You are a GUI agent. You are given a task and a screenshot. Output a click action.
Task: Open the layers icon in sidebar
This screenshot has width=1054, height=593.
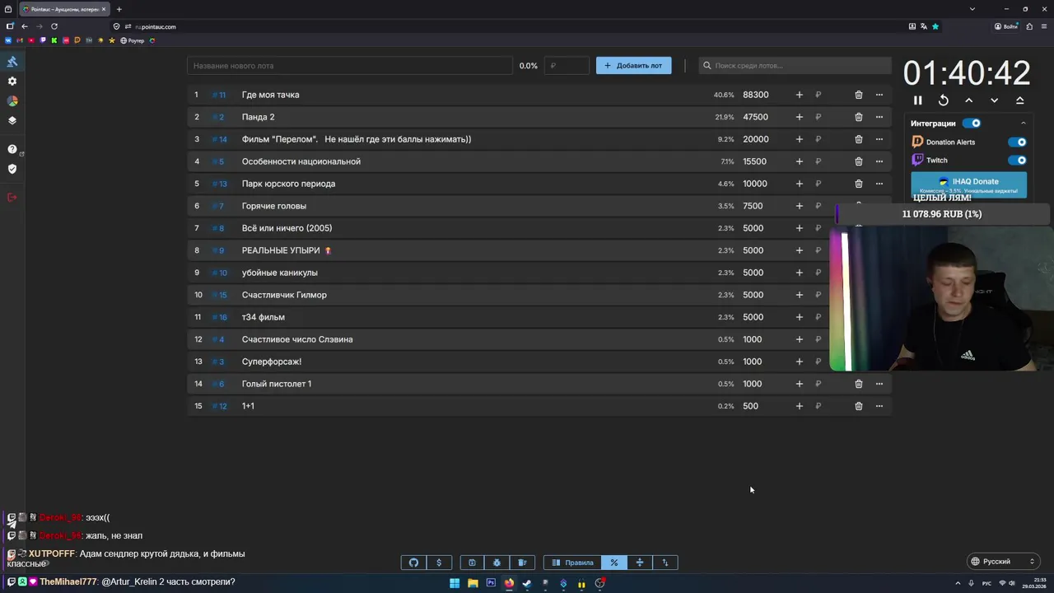coord(12,120)
